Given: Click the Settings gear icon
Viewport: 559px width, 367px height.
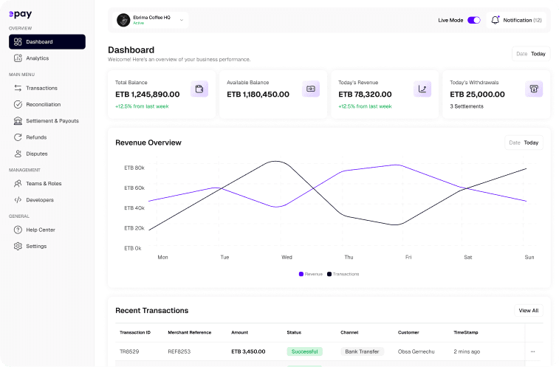Looking at the screenshot, I should [18, 247].
